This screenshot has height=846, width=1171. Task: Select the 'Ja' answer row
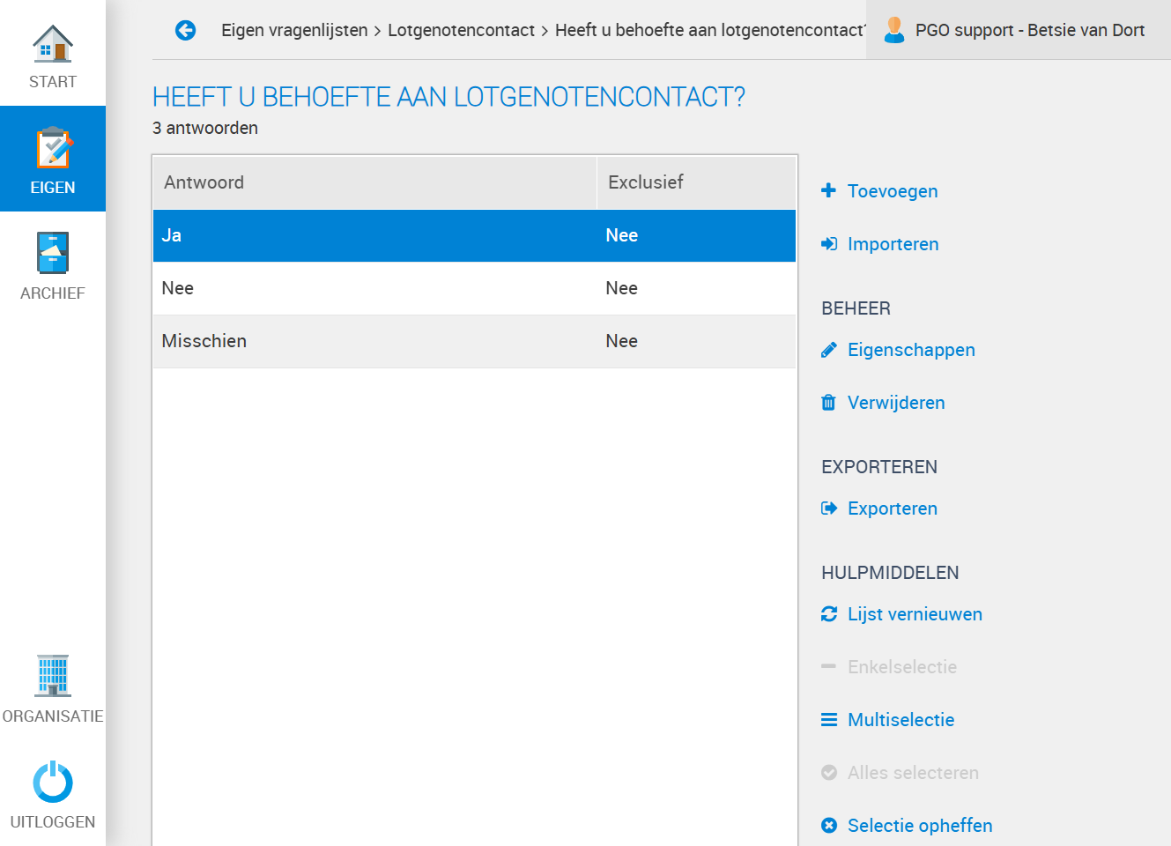pos(474,235)
